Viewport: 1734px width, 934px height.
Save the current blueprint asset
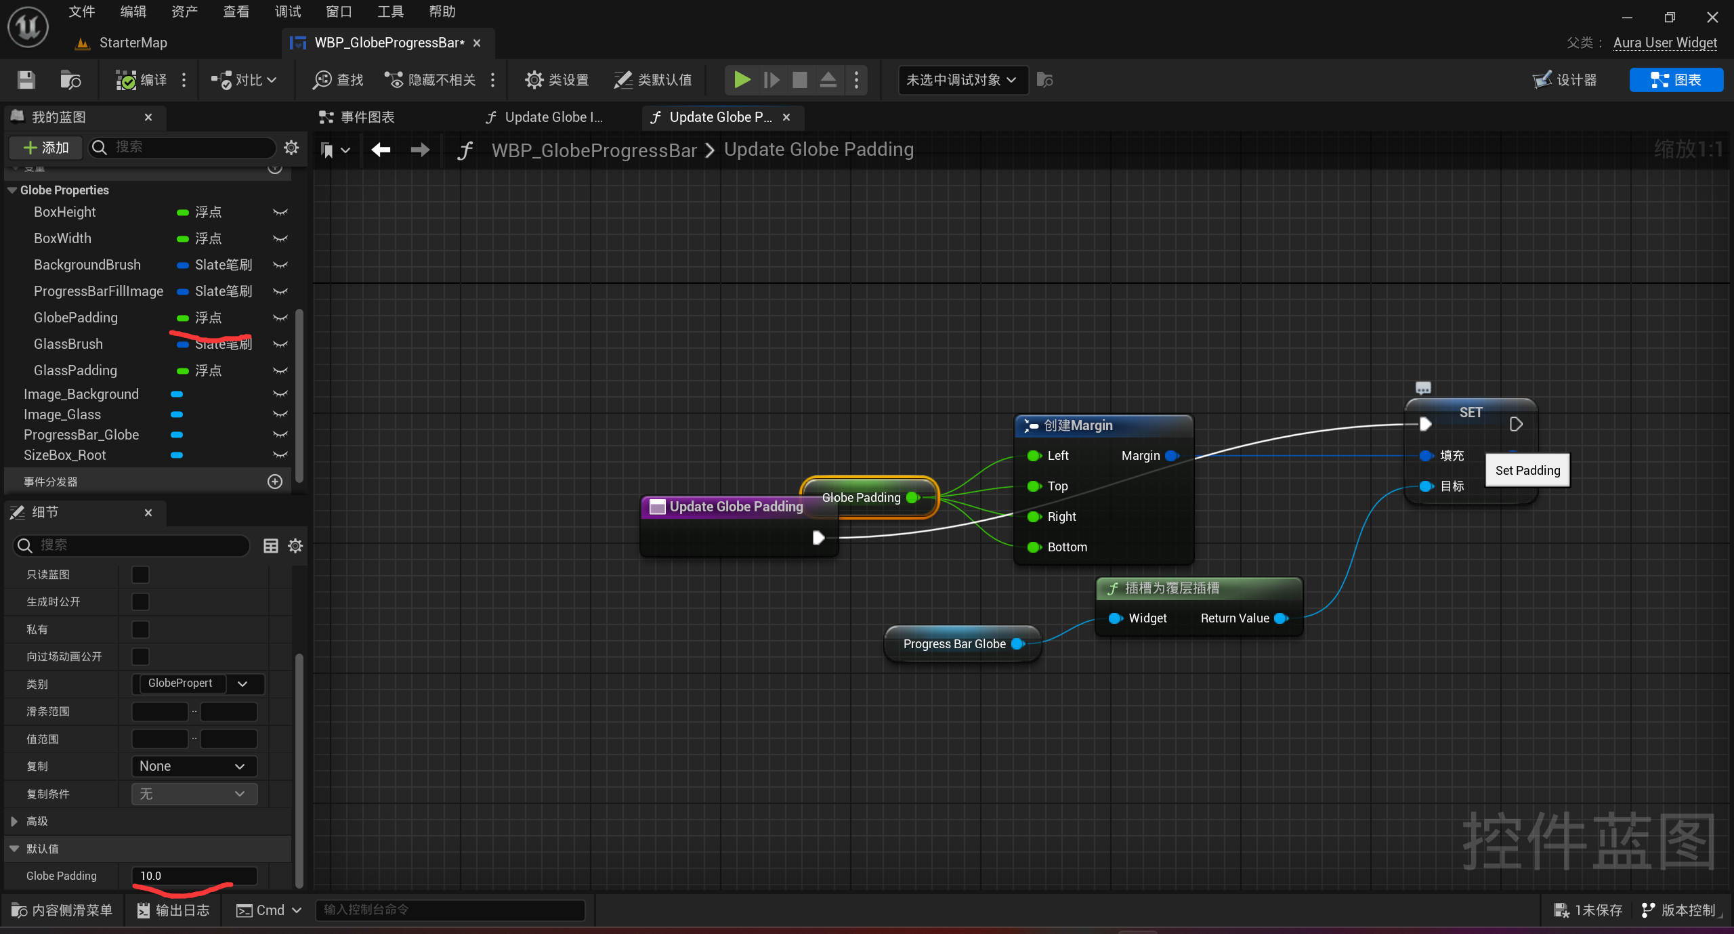click(26, 80)
